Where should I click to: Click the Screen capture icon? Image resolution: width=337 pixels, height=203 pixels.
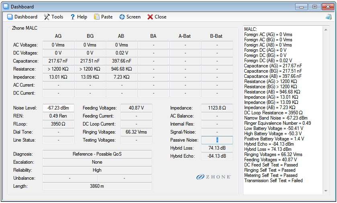[122, 17]
